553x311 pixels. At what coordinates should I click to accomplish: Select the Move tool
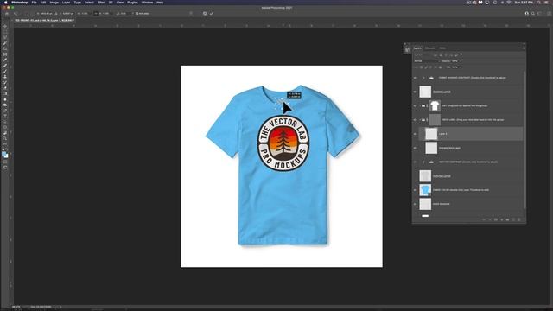point(5,26)
